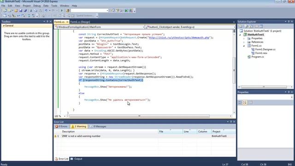Open the Solution Explorer toolbar icon
Viewport: 295px width, 166px height.
click(x=112, y=11)
